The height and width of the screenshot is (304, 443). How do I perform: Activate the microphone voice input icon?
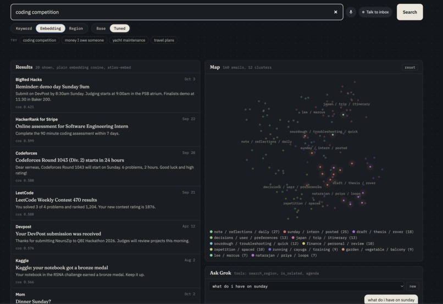coord(351,12)
